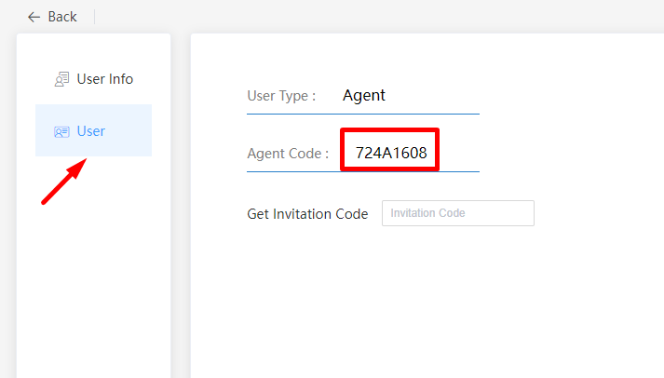Image resolution: width=664 pixels, height=378 pixels.
Task: Click the User Type label
Action: pyautogui.click(x=281, y=95)
